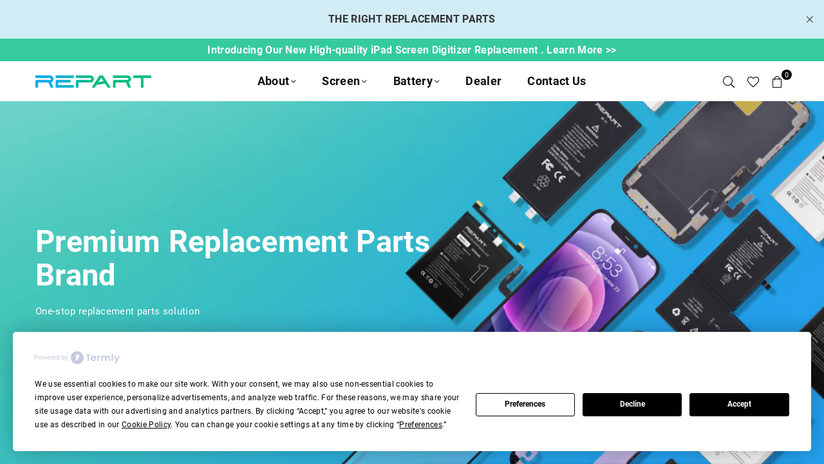
Task: Open the wishlist heart icon
Action: pos(753,82)
